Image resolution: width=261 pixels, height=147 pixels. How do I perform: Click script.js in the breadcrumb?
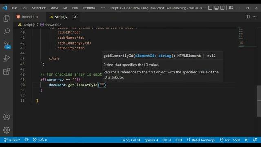pos(29,25)
